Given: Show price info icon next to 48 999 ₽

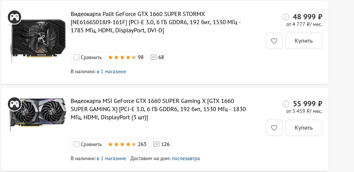Looking at the screenshot, I should (286, 17).
